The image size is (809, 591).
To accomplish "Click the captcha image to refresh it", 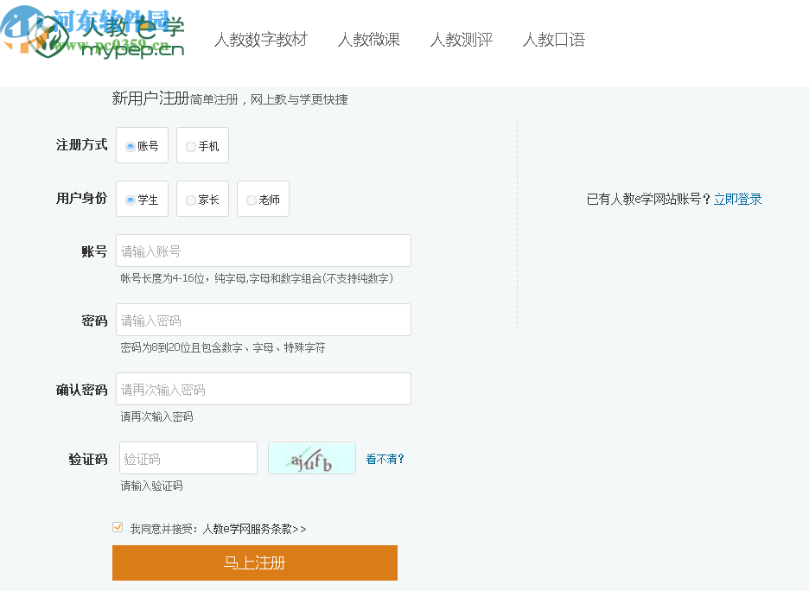I will pos(312,458).
